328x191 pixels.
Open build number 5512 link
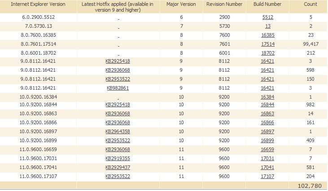pos(268,17)
